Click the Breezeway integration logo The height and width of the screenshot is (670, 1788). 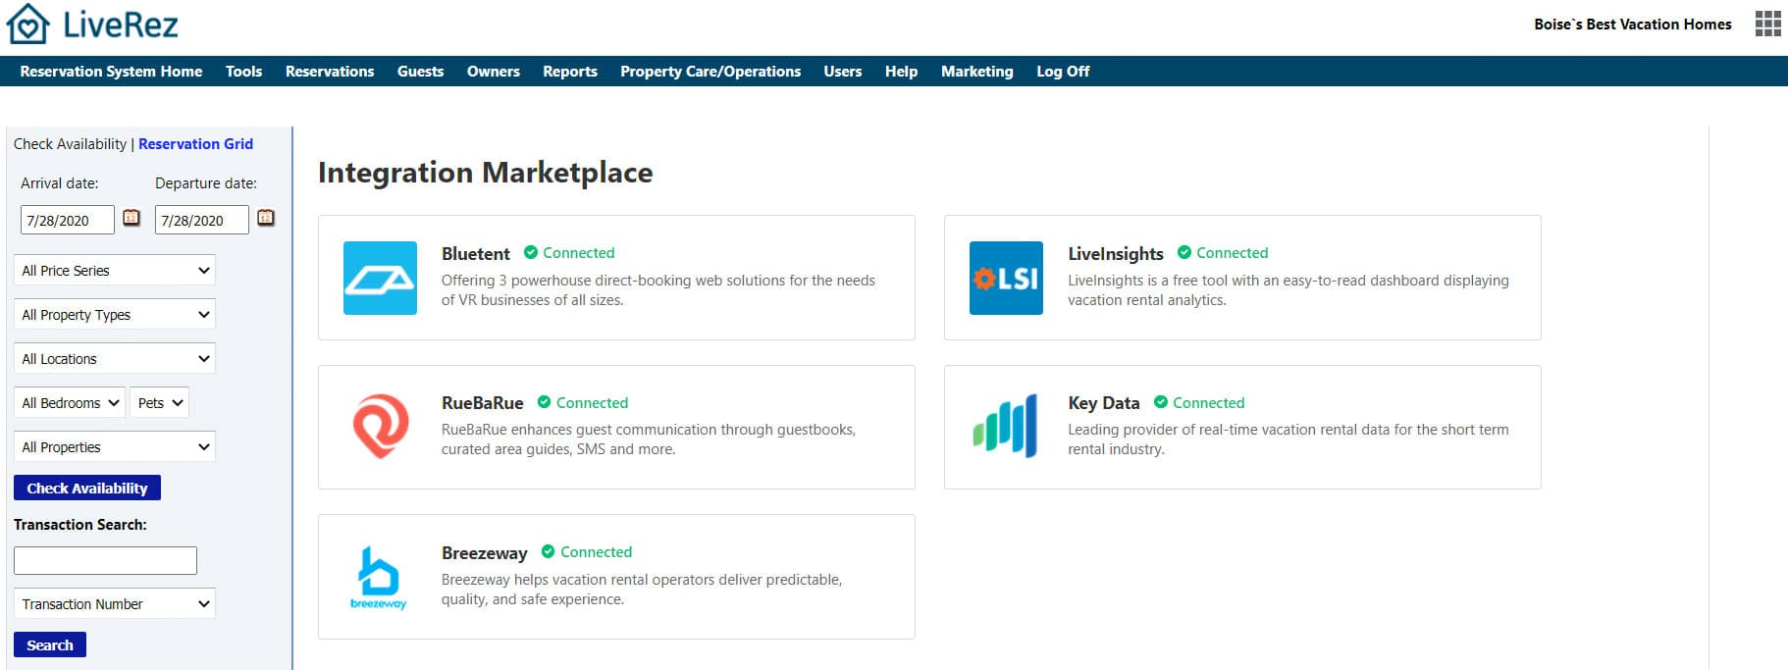pyautogui.click(x=379, y=577)
